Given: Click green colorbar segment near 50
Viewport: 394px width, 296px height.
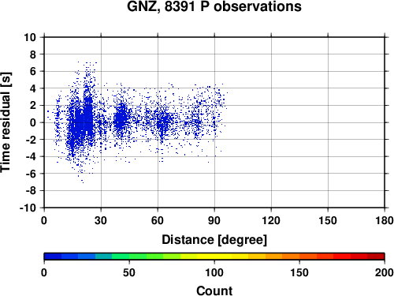Looking at the screenshot, I should [129, 257].
